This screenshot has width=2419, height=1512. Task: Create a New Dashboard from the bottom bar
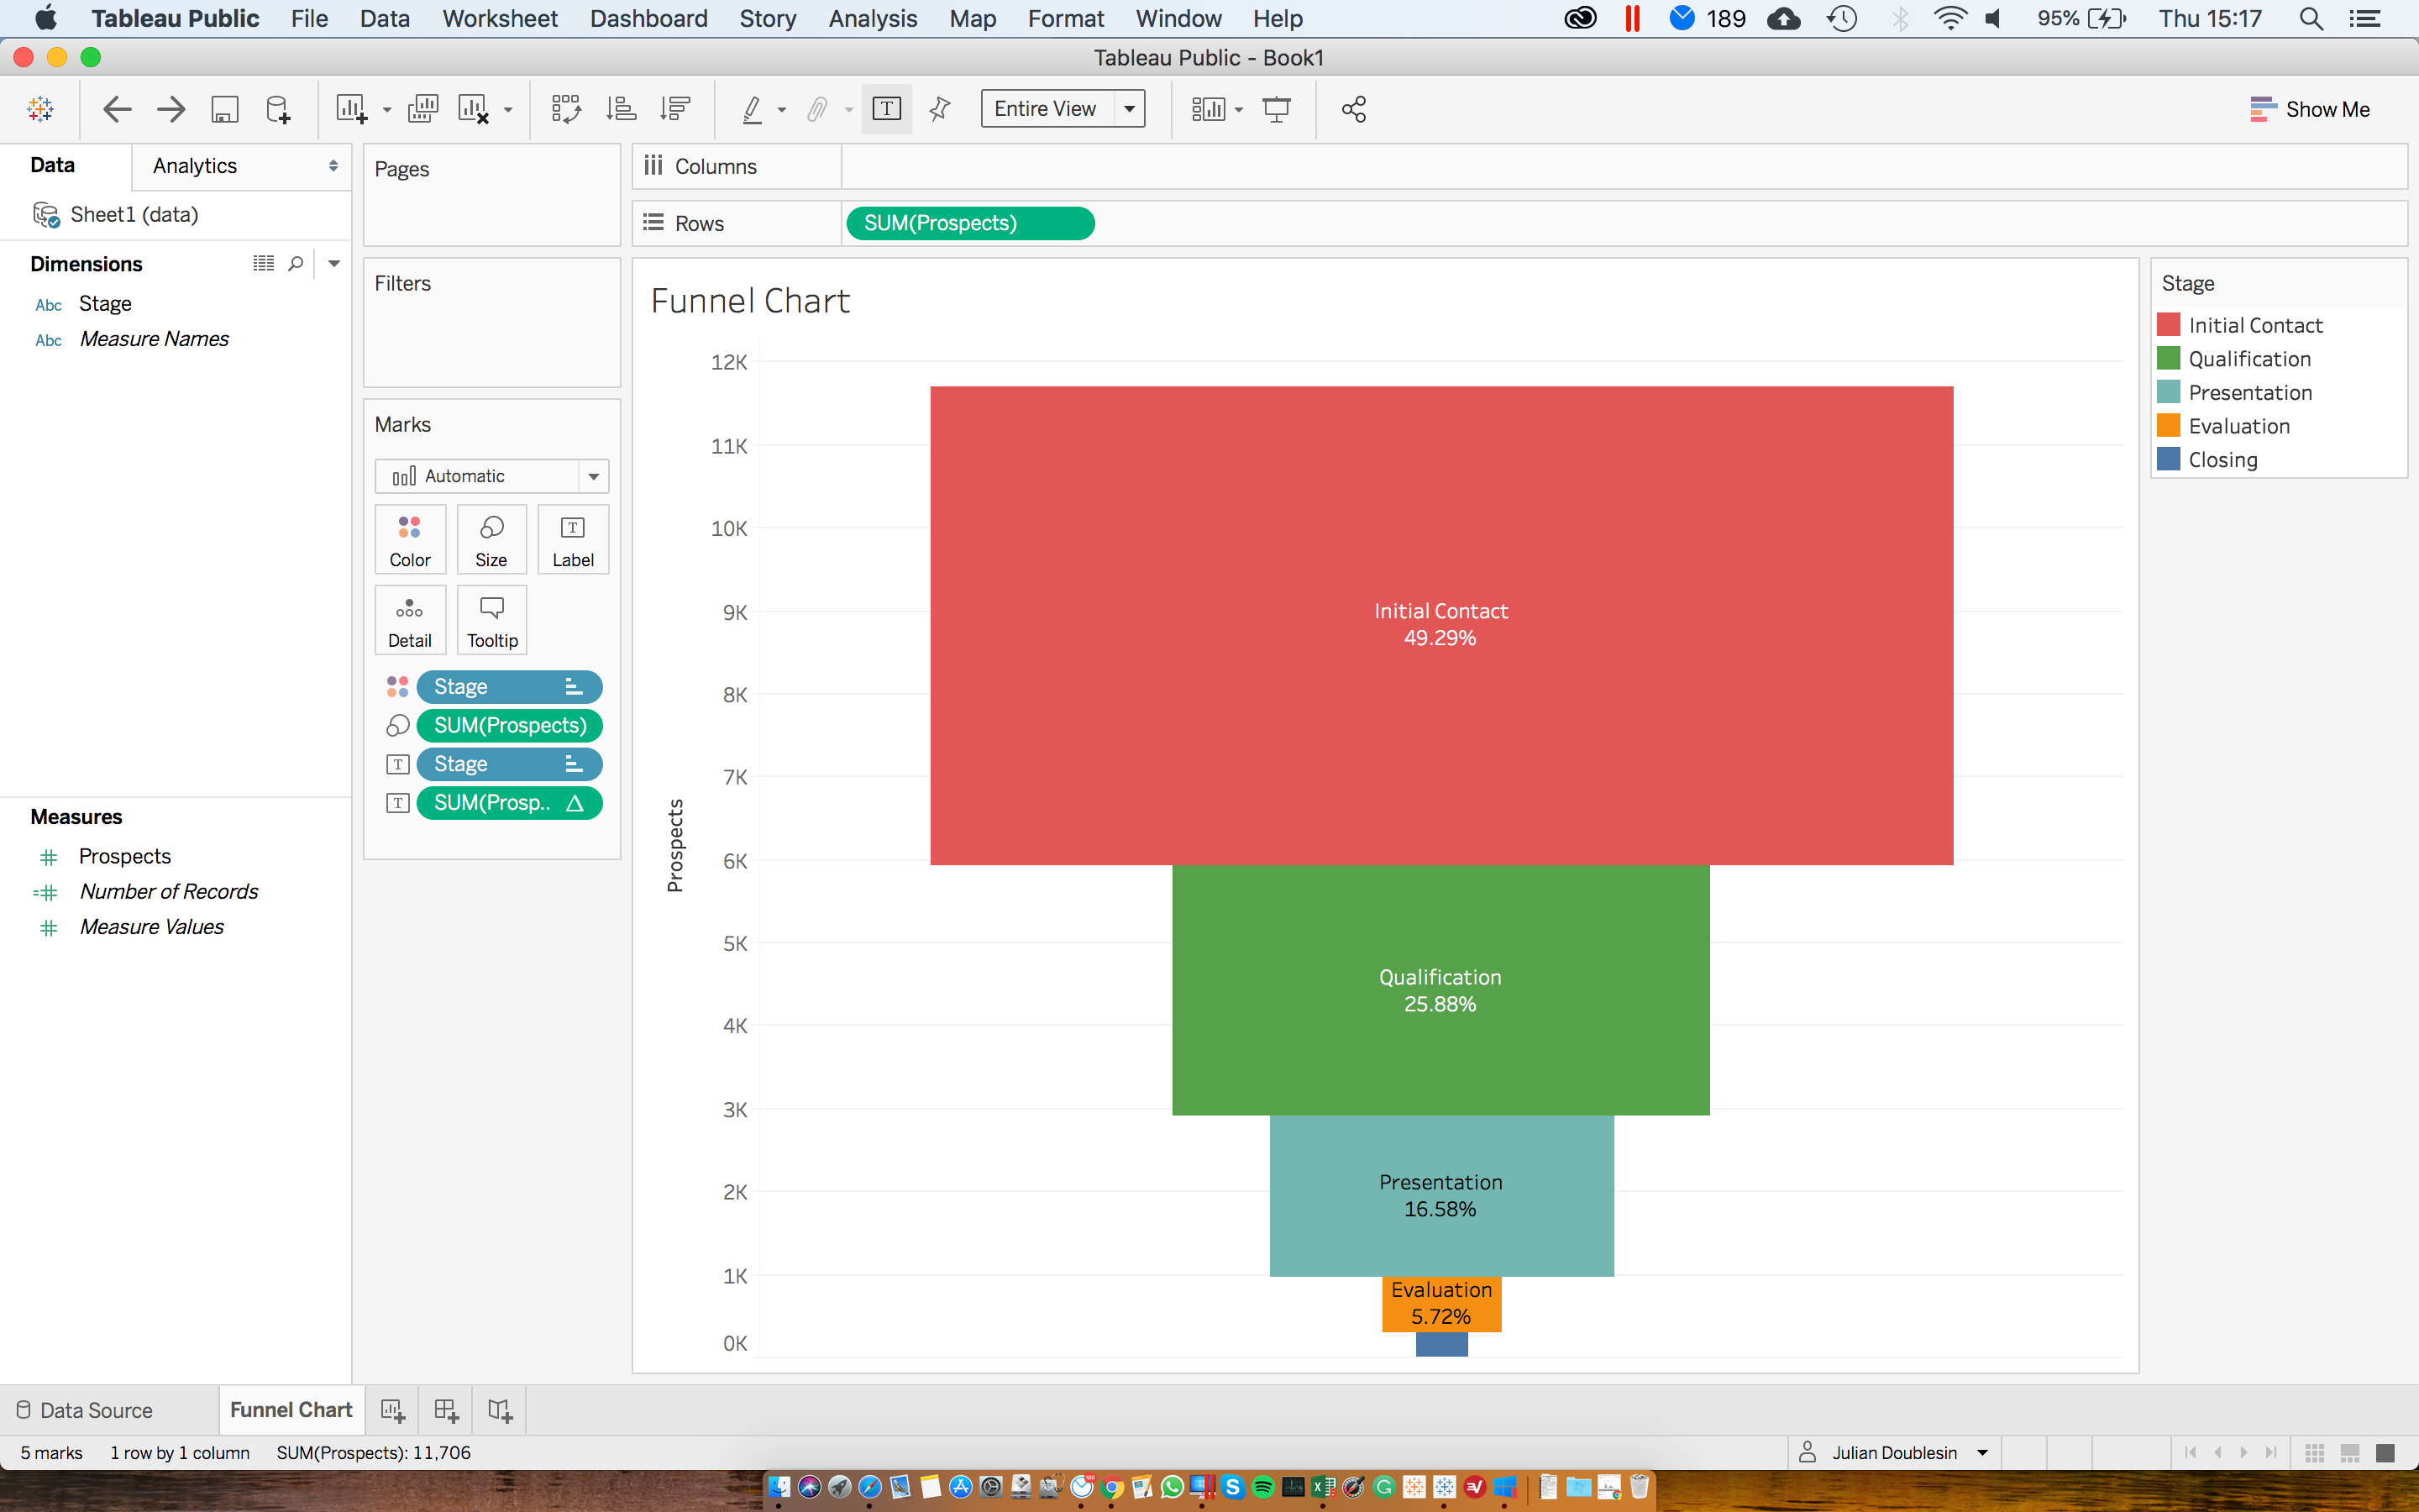click(x=445, y=1409)
